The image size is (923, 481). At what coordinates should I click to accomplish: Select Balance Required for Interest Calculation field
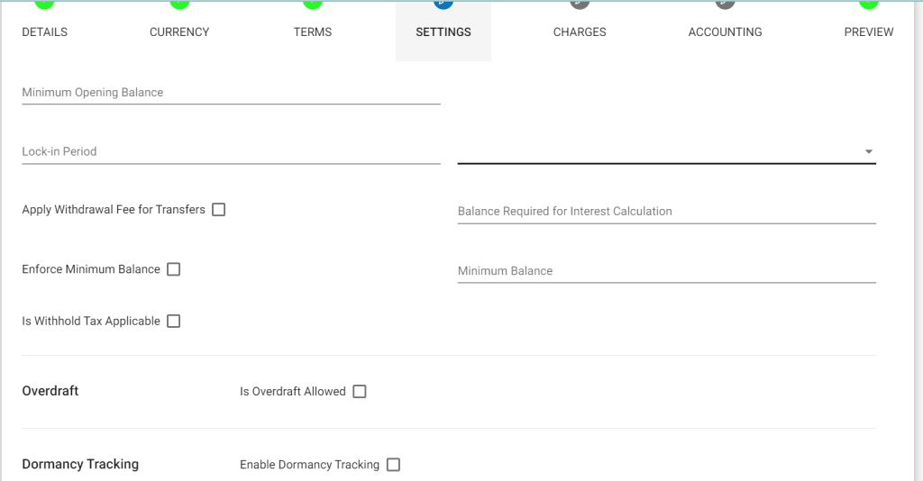666,211
